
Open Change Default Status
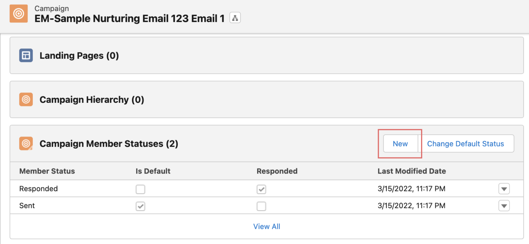click(466, 143)
